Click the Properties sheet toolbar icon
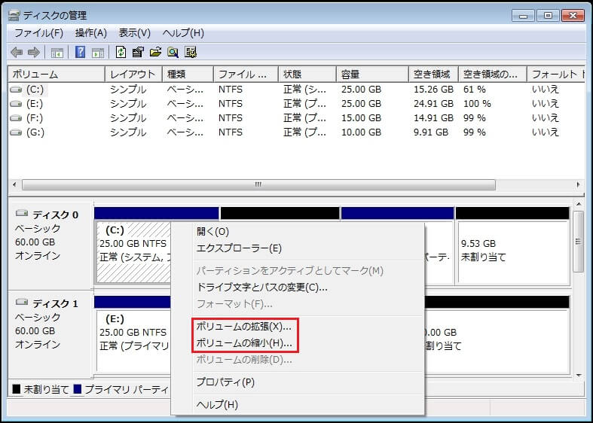593x423 pixels. coord(138,52)
